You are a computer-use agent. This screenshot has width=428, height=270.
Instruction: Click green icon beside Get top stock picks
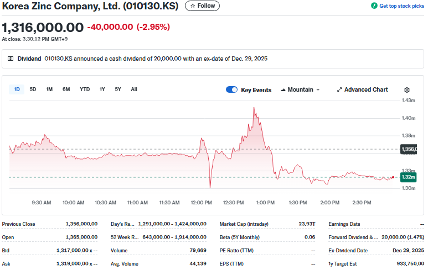pos(374,6)
